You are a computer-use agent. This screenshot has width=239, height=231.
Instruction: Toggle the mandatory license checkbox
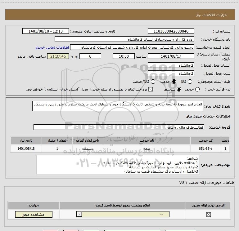pos(208,215)
